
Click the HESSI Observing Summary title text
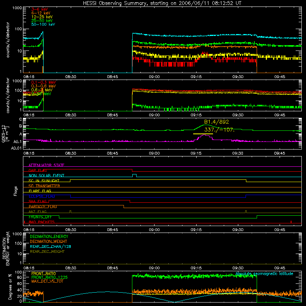162,3
